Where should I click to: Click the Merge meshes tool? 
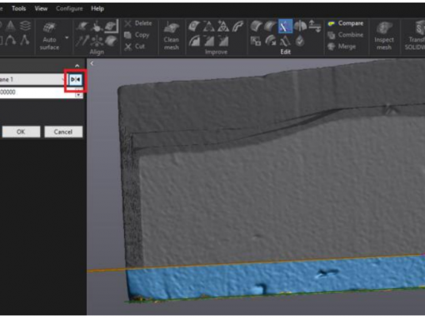331,47
